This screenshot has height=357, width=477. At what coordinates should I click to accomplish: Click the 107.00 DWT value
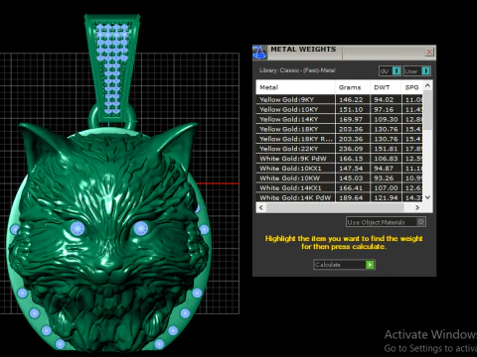point(386,187)
